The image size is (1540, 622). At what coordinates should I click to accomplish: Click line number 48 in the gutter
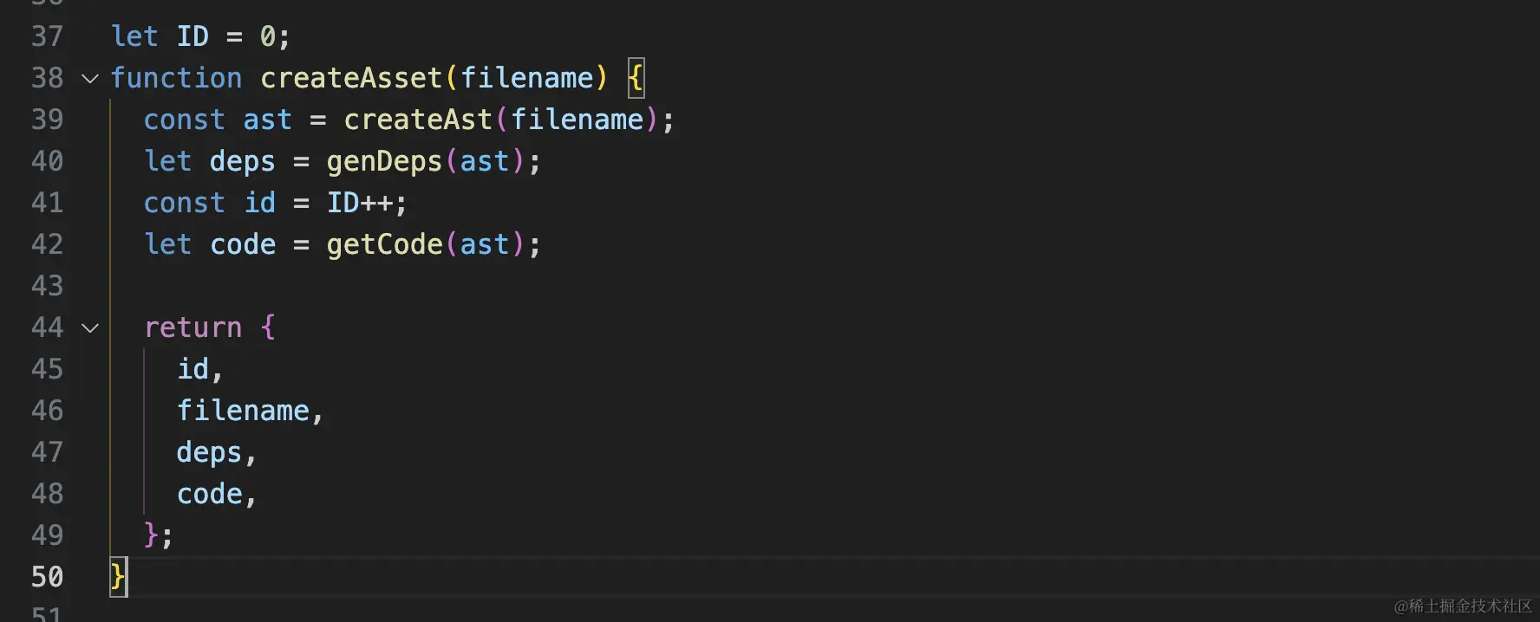48,494
